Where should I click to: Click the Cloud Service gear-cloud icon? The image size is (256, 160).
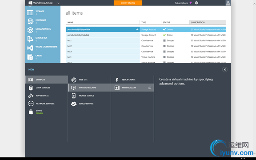point(74,104)
